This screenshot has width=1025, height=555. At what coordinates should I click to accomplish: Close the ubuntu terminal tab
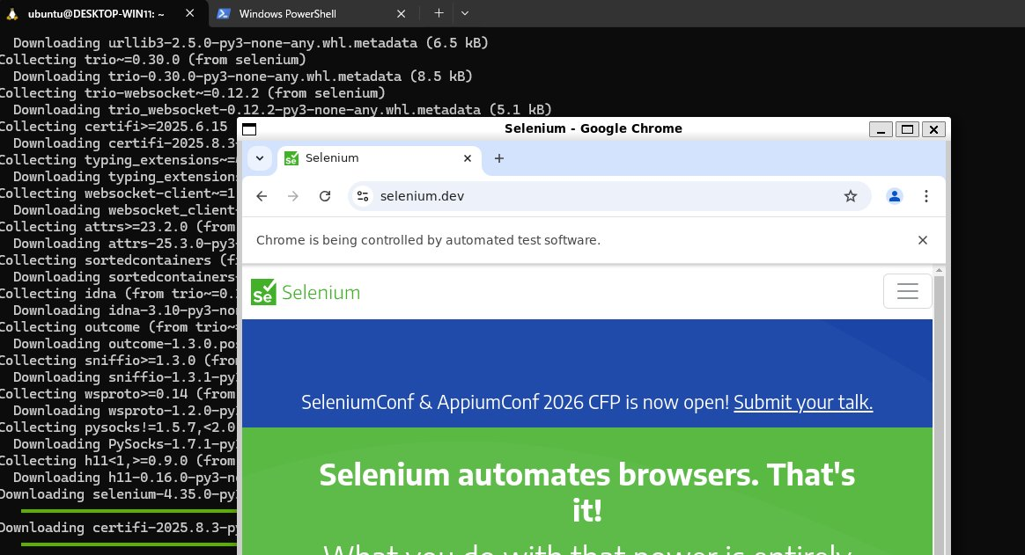coord(189,13)
